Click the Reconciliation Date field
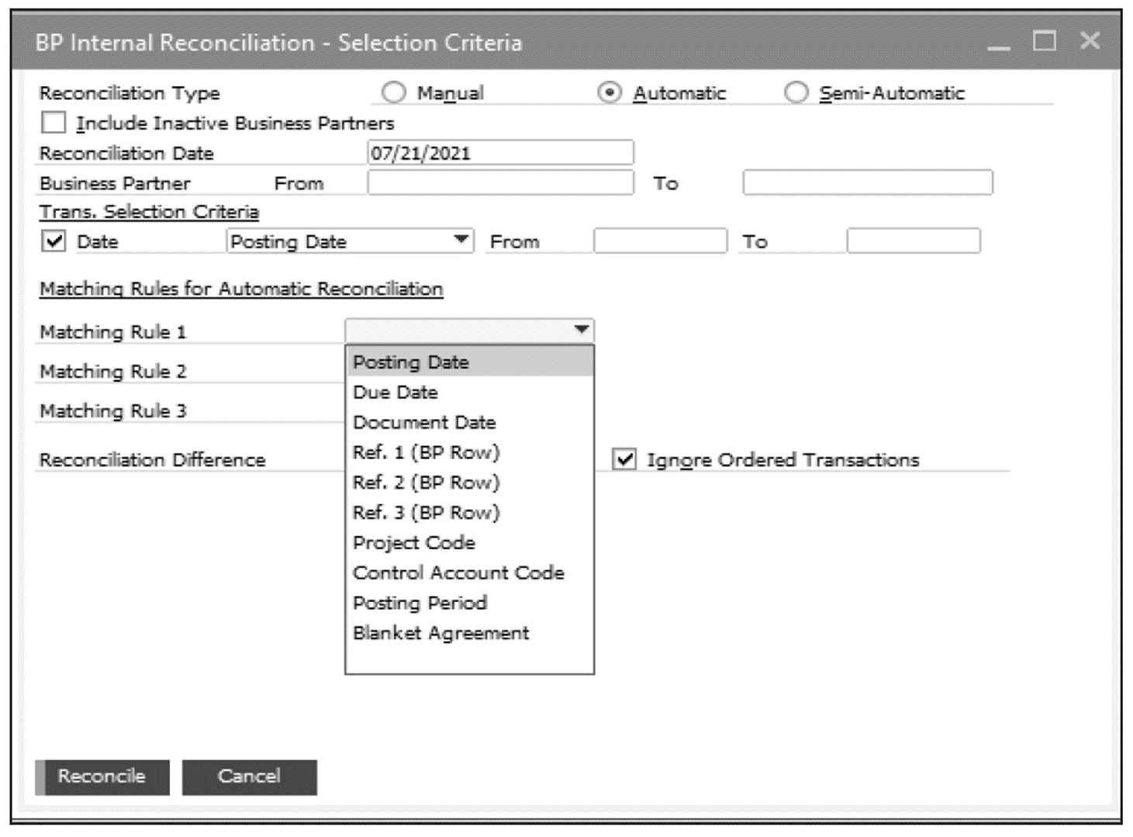This screenshot has width=1133, height=837. pyautogui.click(x=500, y=153)
